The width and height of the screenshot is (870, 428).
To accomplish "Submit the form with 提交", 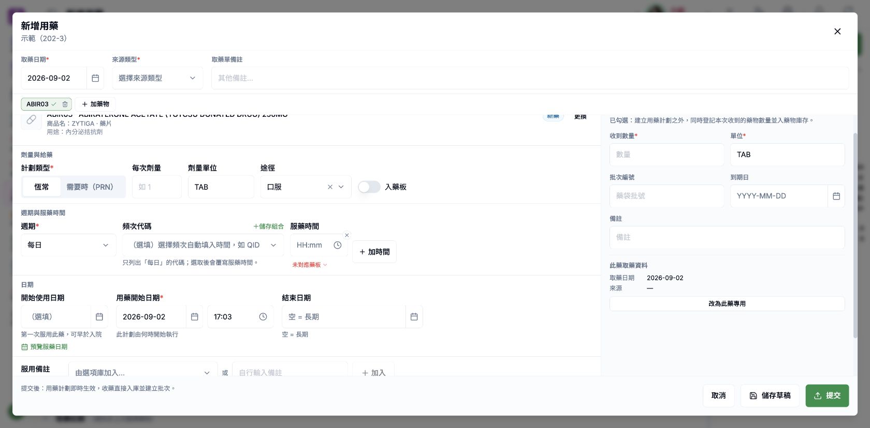I will tap(827, 395).
